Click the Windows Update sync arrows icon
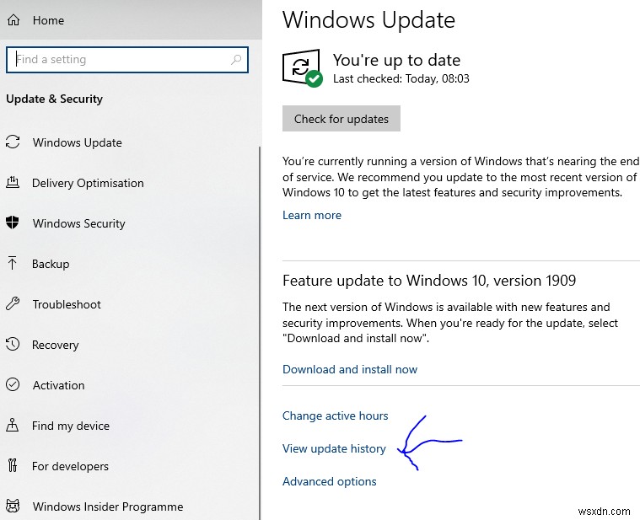The width and height of the screenshot is (640, 520). (x=13, y=142)
